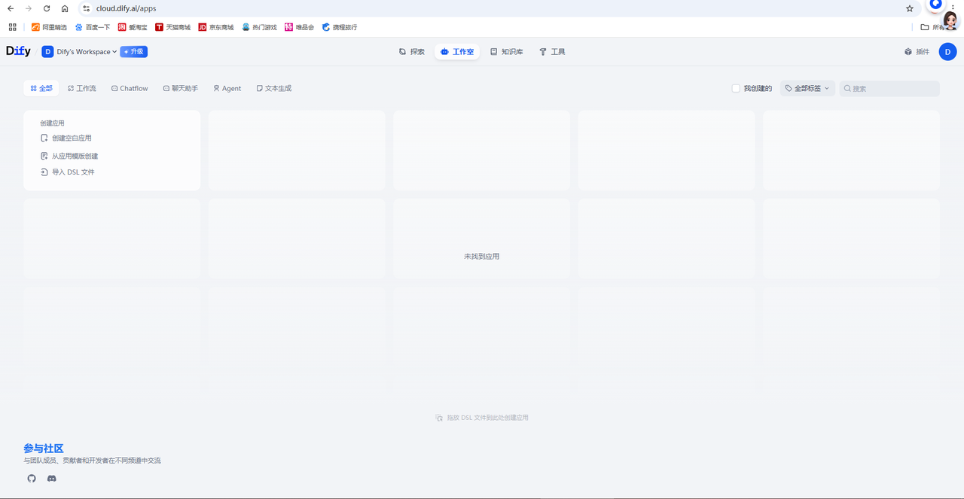Click the browser home icon
The image size is (964, 499).
pos(65,8)
